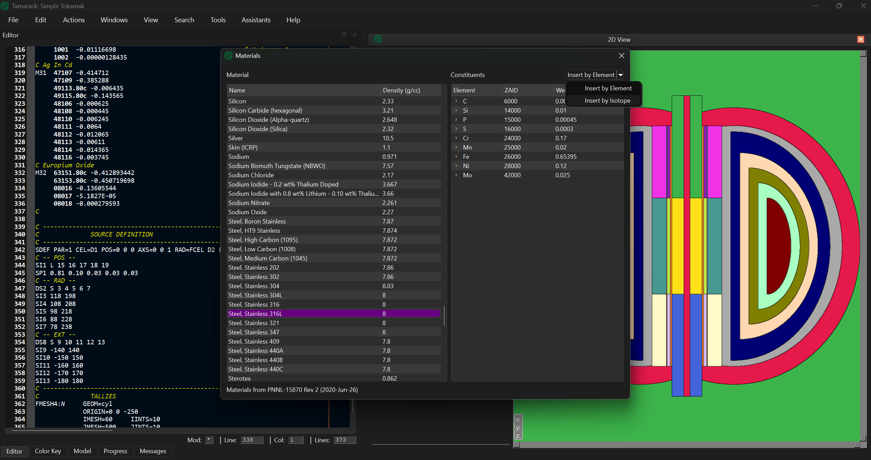The image size is (871, 460).
Task: Click the Lines count field
Action: 345,440
